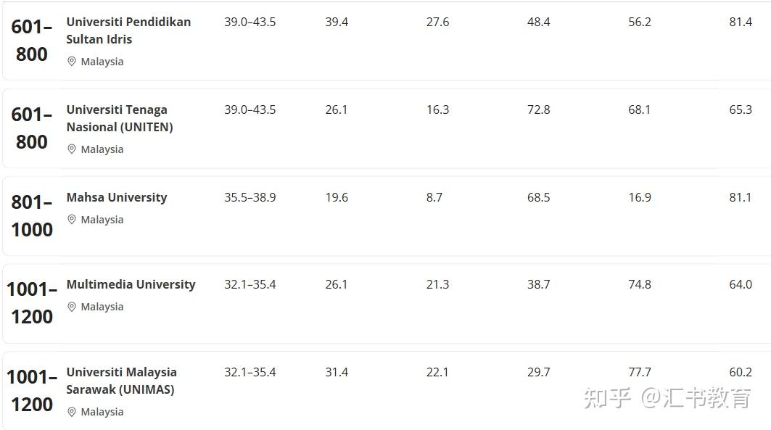
Task: Click Malaysia label under Universiti Malaysia Sarawak
Action: (102, 412)
